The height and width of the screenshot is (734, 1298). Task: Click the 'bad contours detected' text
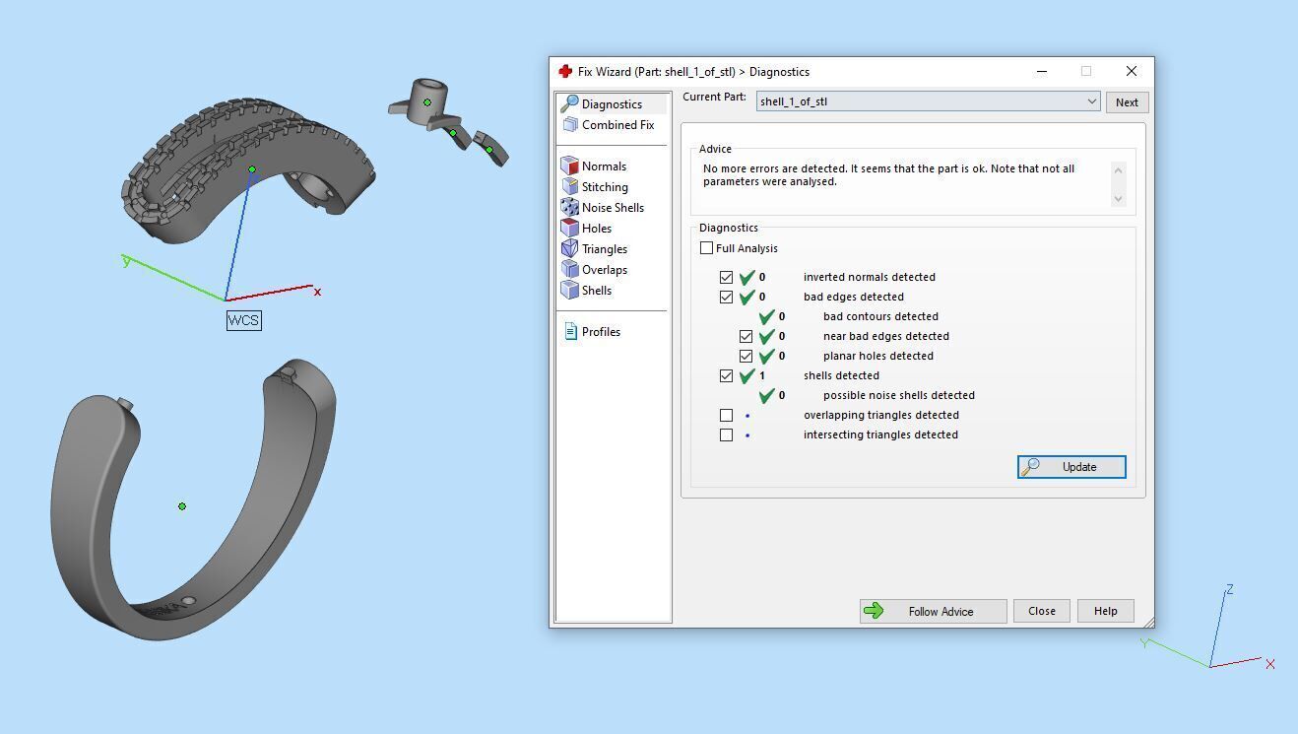(880, 316)
